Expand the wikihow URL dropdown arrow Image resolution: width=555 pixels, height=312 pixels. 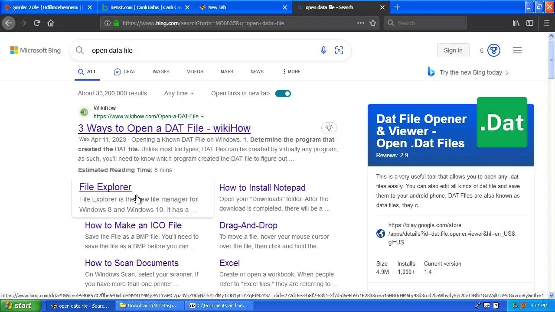[x=202, y=117]
